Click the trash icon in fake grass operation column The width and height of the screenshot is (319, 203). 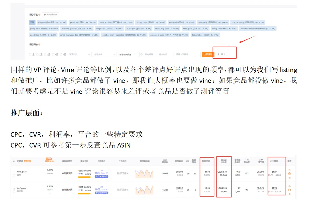[290, 178]
